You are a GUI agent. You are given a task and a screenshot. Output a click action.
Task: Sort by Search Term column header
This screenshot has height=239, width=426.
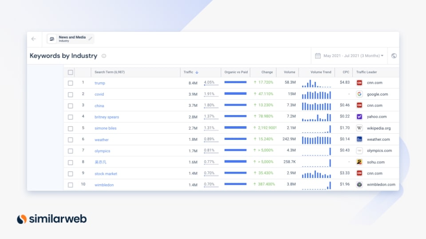(x=110, y=72)
